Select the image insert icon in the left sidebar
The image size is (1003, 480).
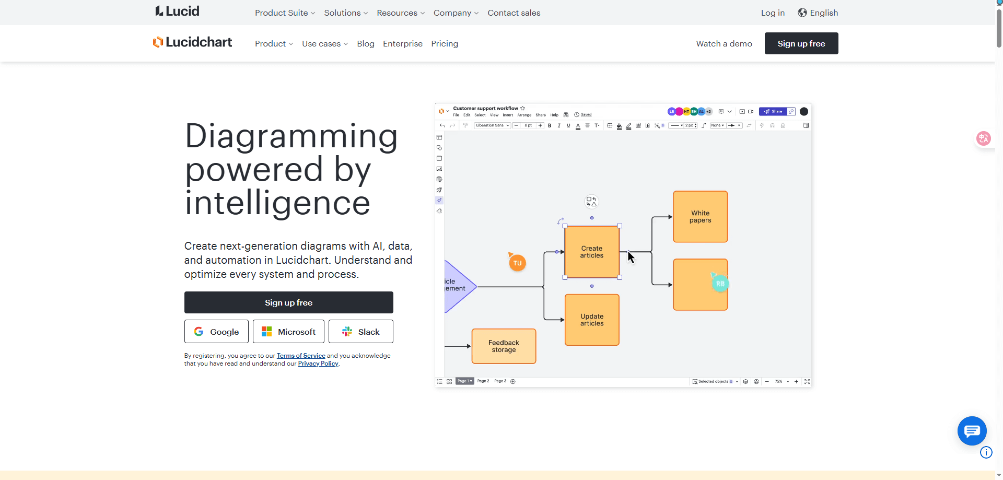click(439, 168)
